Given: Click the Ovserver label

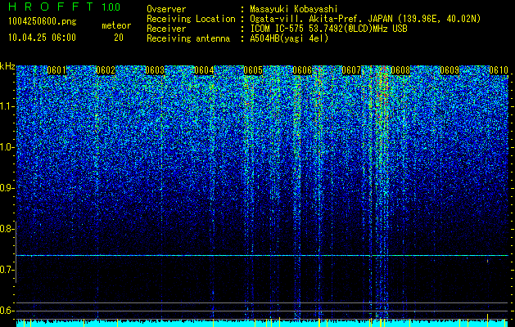Looking at the screenshot, I should pos(166,9).
